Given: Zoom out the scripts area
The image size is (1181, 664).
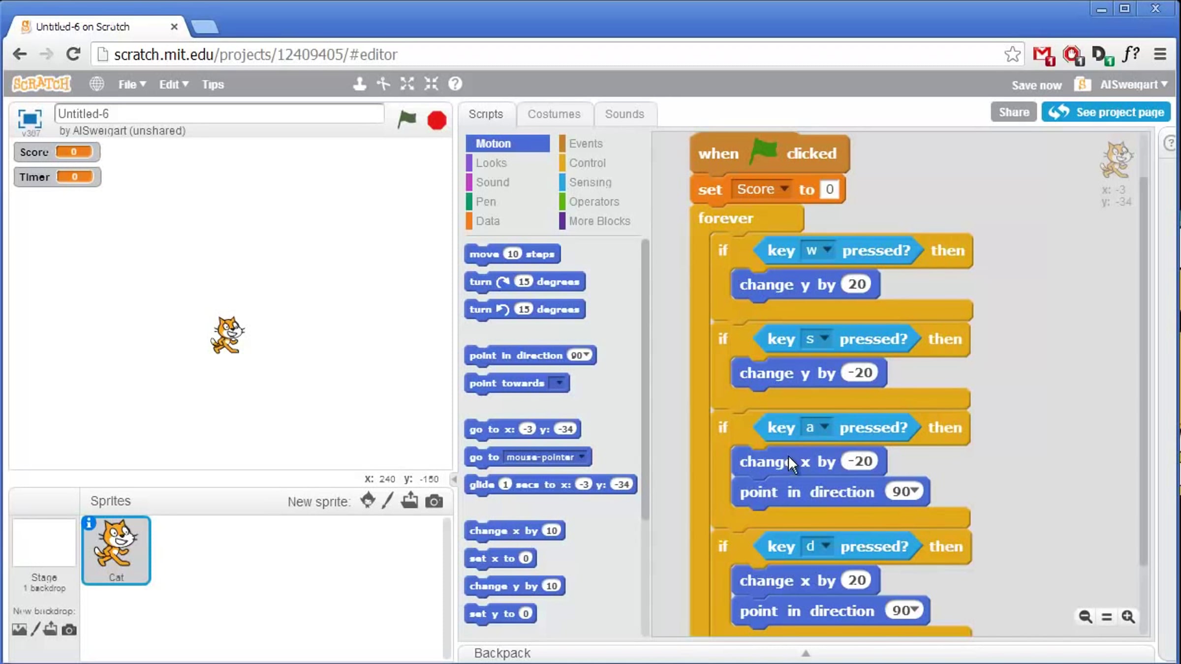Looking at the screenshot, I should pos(1085,616).
